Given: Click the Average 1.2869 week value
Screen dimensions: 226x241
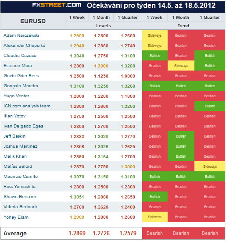Looking at the screenshot, I should coord(77,233).
